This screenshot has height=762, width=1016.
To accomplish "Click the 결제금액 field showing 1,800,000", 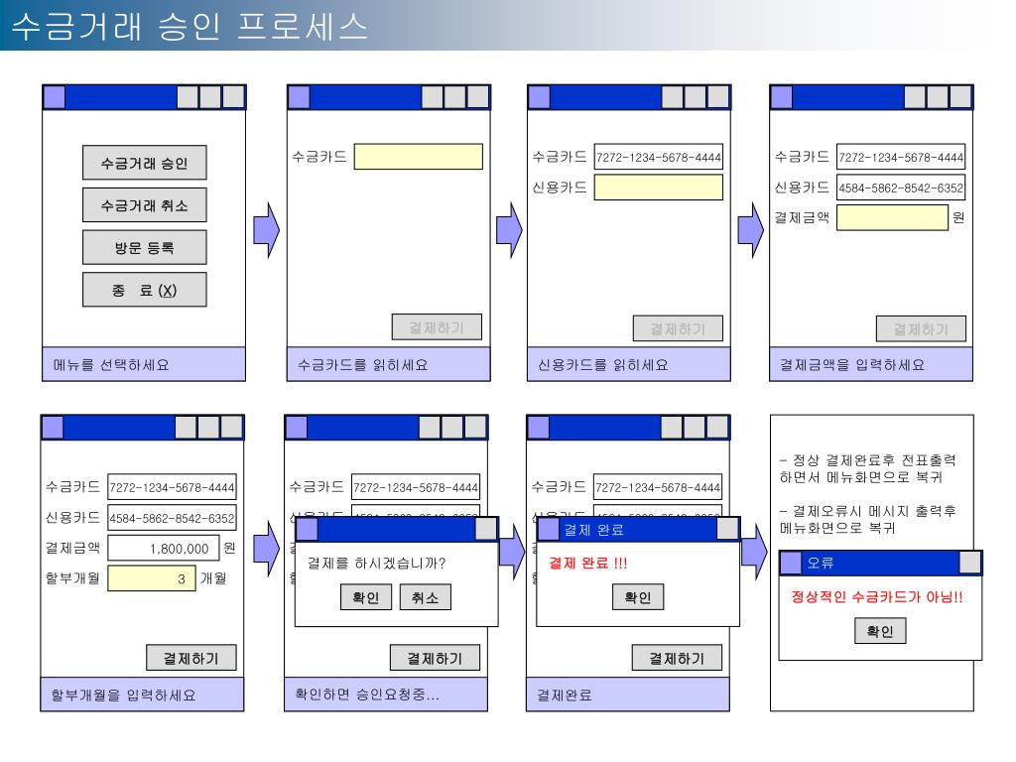I will pos(164,548).
